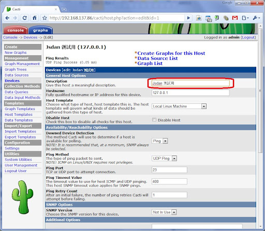Click the scrollbar up arrow
Image resolution: width=265 pixels, height=231 pixels.
[260, 26]
